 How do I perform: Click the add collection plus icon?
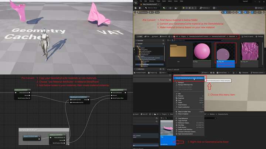tap(160, 69)
